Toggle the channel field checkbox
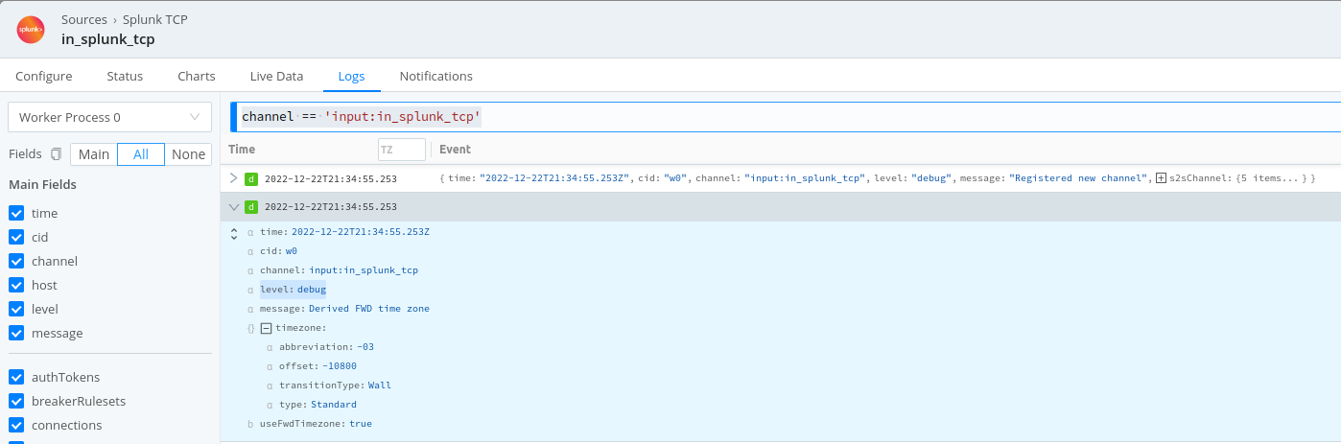The image size is (1341, 444). tap(16, 261)
